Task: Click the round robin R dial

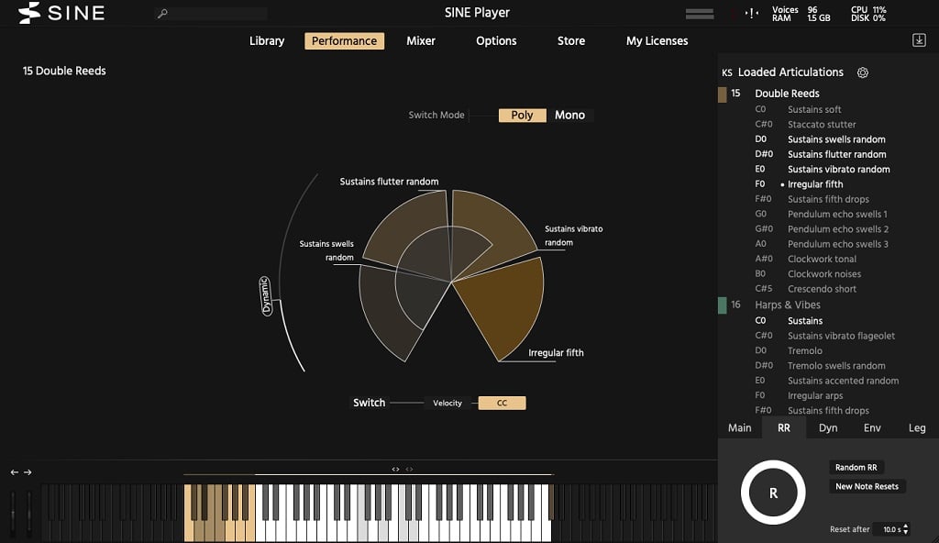Action: (x=773, y=493)
